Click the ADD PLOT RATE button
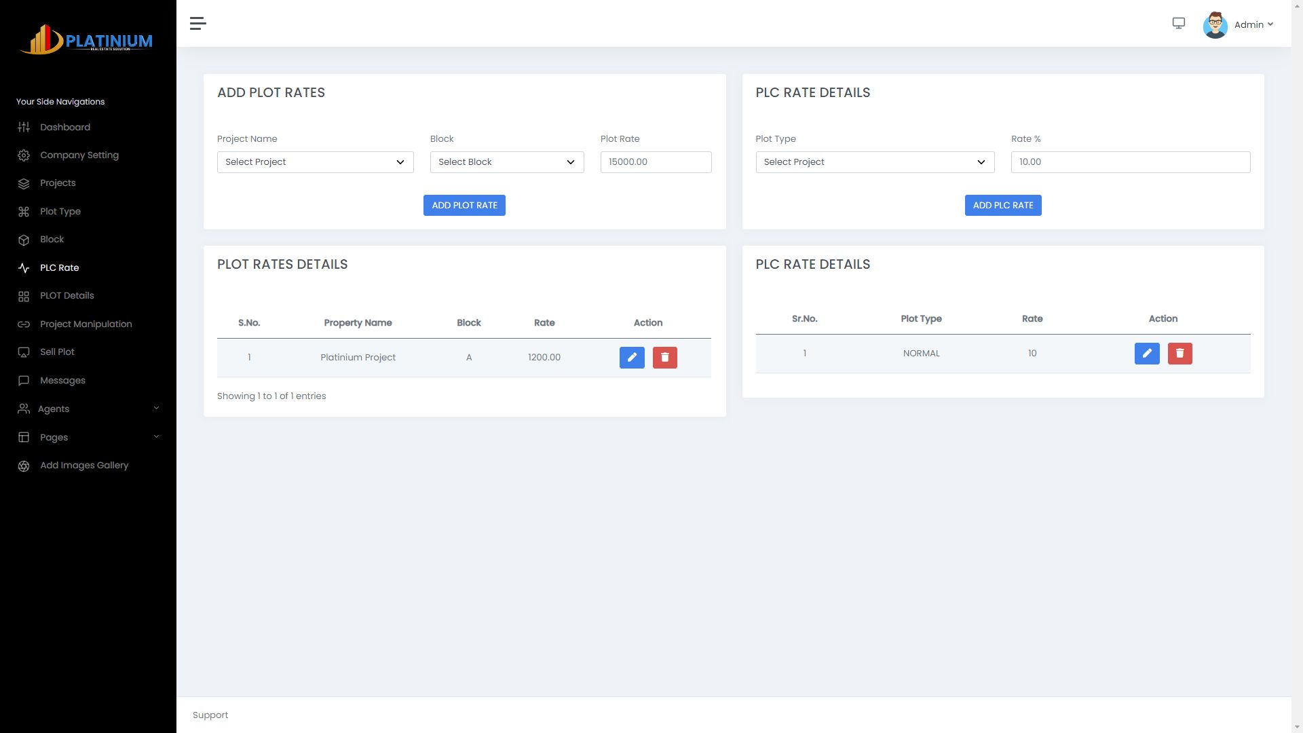The height and width of the screenshot is (733, 1303). [x=464, y=205]
